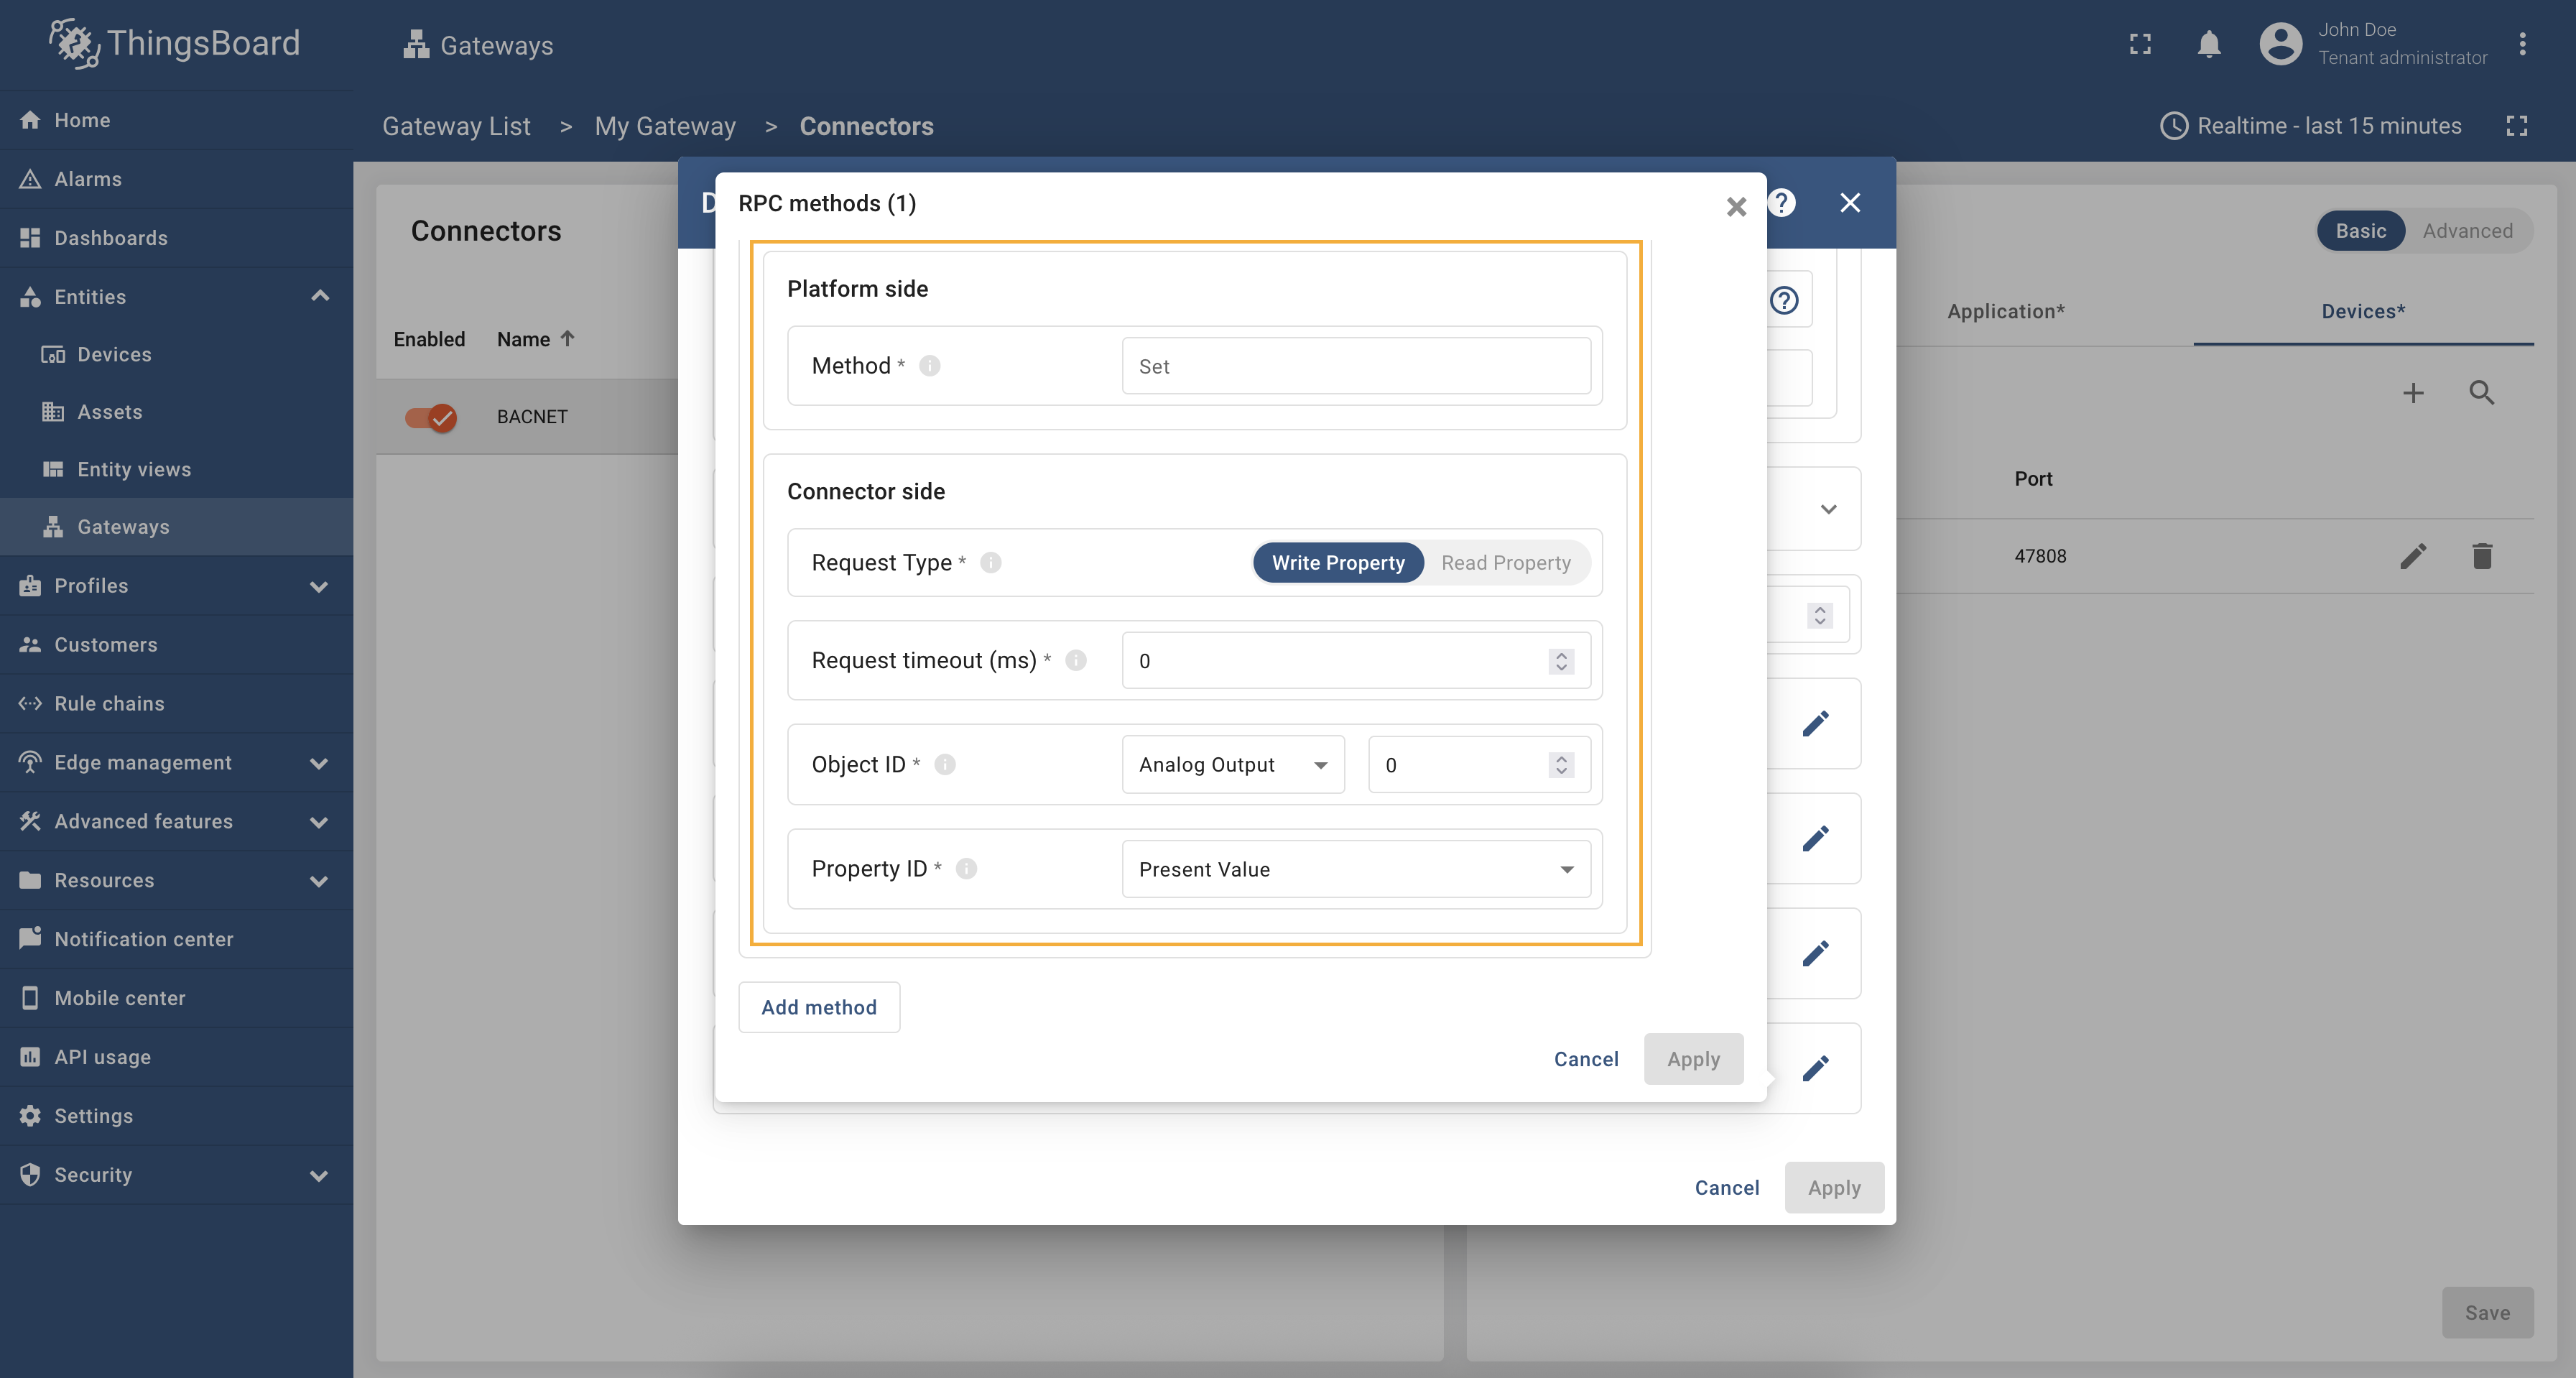
Task: Click the search icon in the Devices panel
Action: 2481,393
